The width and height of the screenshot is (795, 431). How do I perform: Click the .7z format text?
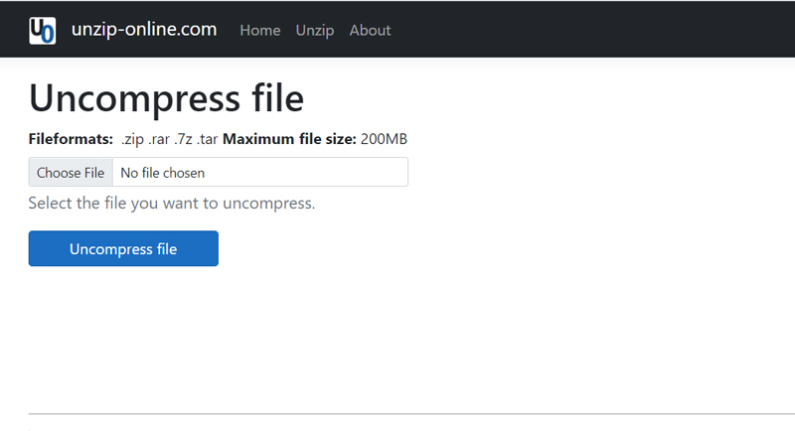pos(184,139)
